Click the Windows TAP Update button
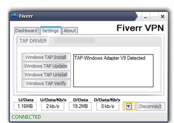 46,66
